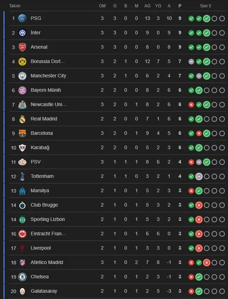Viewport: 228px width, 299px height.
Task: Click the Chelsea club logo
Action: point(22,277)
